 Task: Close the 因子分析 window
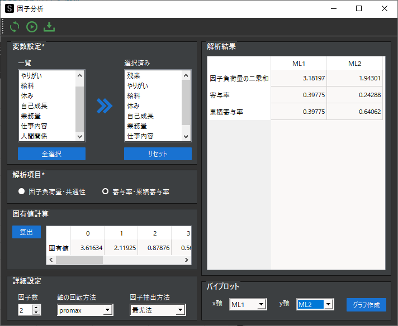coord(384,8)
